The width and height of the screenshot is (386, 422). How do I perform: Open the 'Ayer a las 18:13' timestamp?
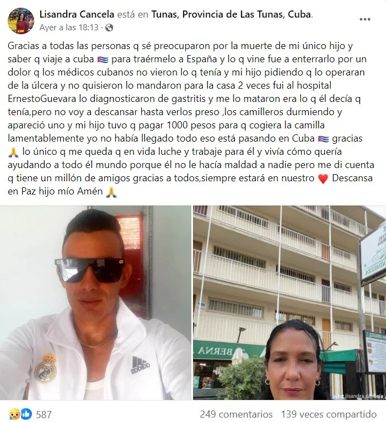point(69,28)
